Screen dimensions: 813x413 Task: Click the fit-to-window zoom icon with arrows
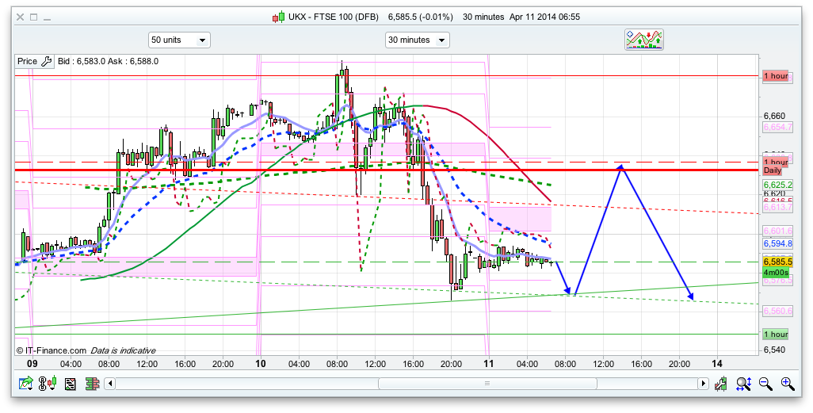coord(743,384)
